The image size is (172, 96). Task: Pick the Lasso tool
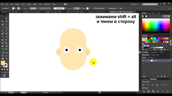[6, 21]
